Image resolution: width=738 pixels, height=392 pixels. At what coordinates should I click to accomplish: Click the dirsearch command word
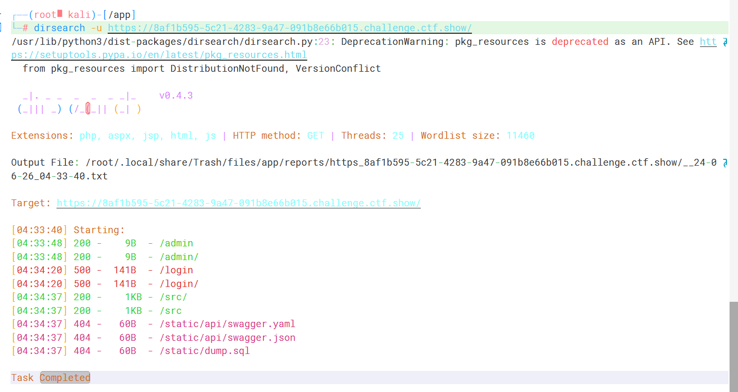(59, 28)
